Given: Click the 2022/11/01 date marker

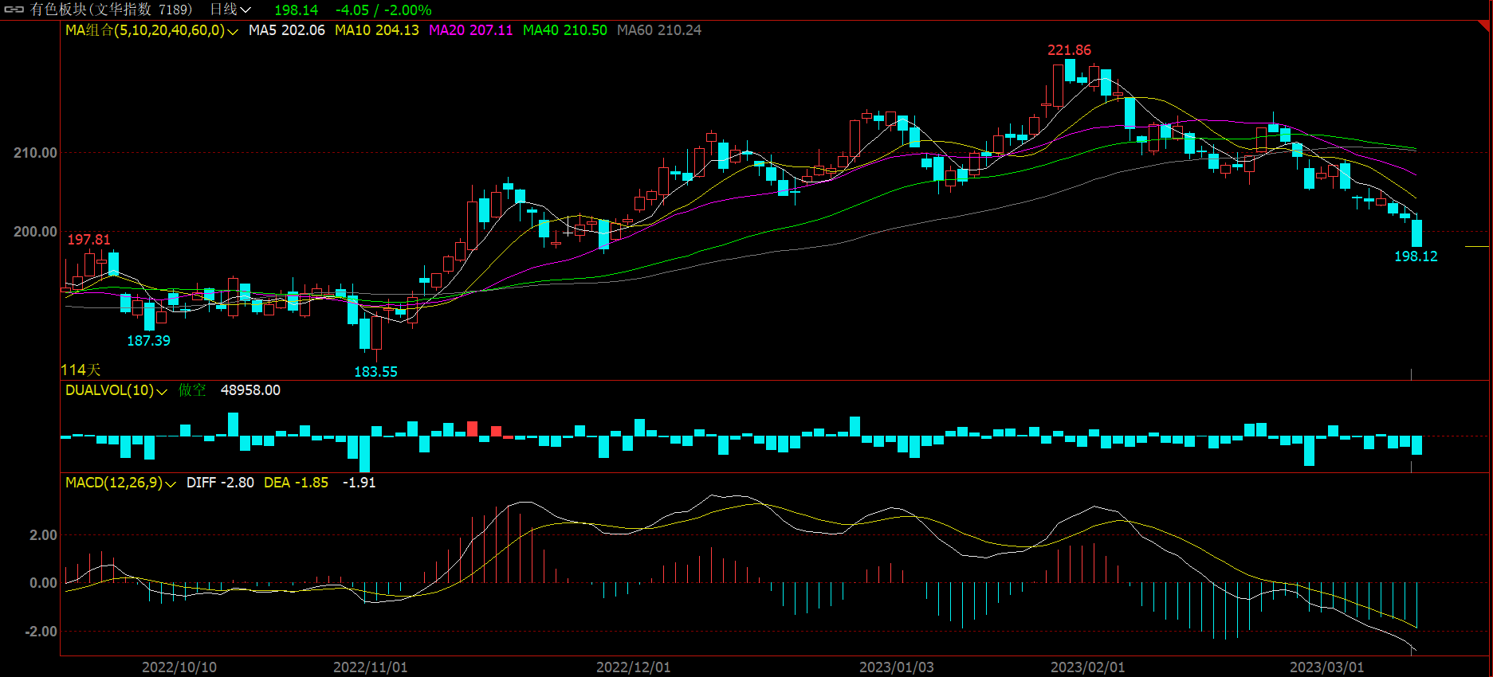Looking at the screenshot, I should pyautogui.click(x=370, y=667).
